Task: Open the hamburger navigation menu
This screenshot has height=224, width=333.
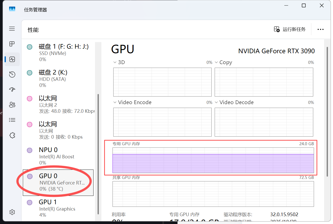Action: click(x=12, y=29)
